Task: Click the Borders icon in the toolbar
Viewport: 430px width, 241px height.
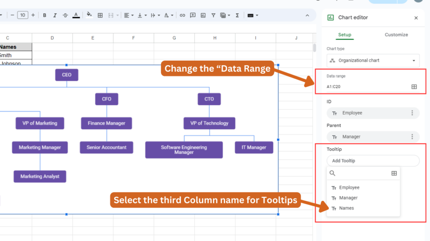Action: coord(100,15)
